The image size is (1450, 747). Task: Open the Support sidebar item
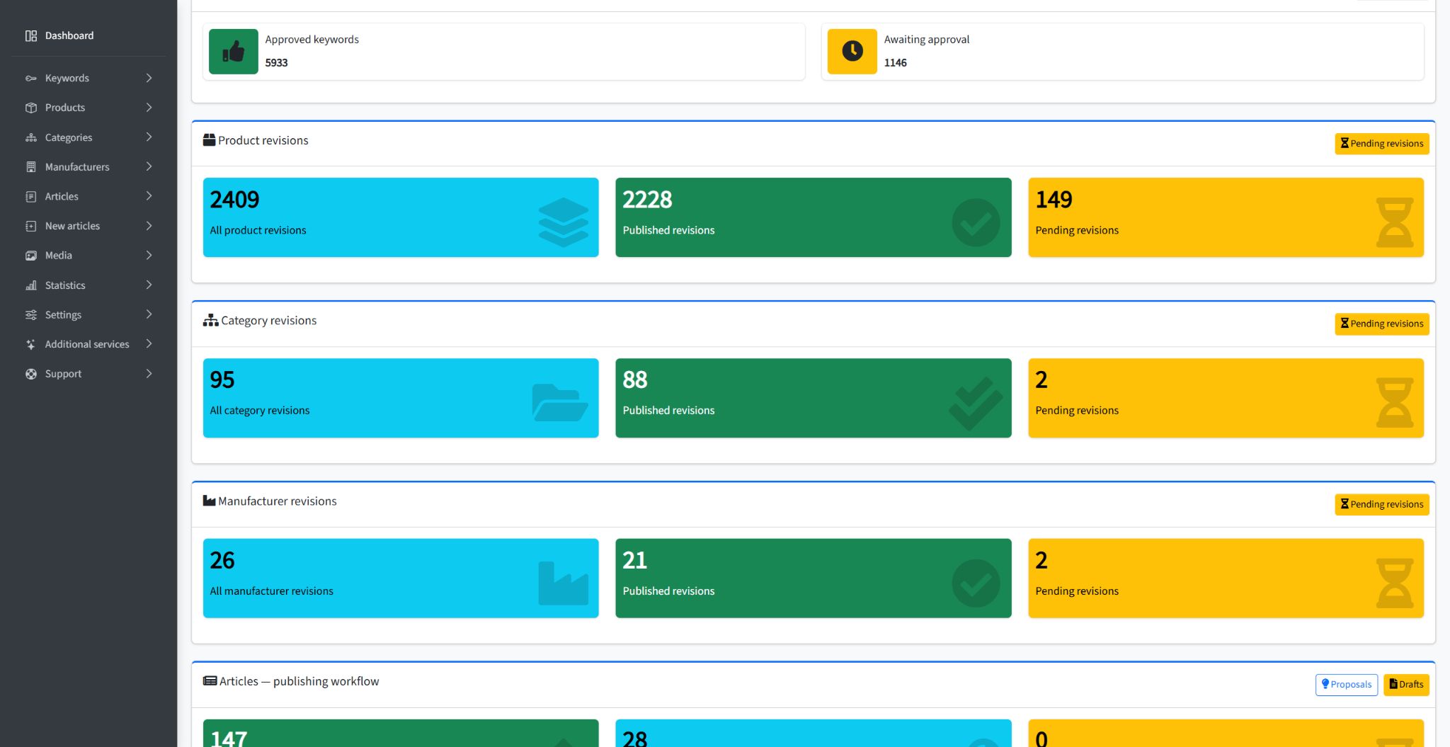pos(89,374)
